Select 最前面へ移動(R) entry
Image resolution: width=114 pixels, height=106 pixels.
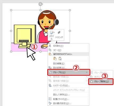(x=68, y=77)
